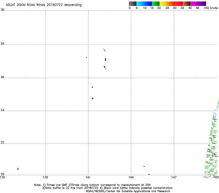The width and height of the screenshot is (219, 193).
Task: Click the gray 0-5 knots color swatch
Action: tap(133, 4)
